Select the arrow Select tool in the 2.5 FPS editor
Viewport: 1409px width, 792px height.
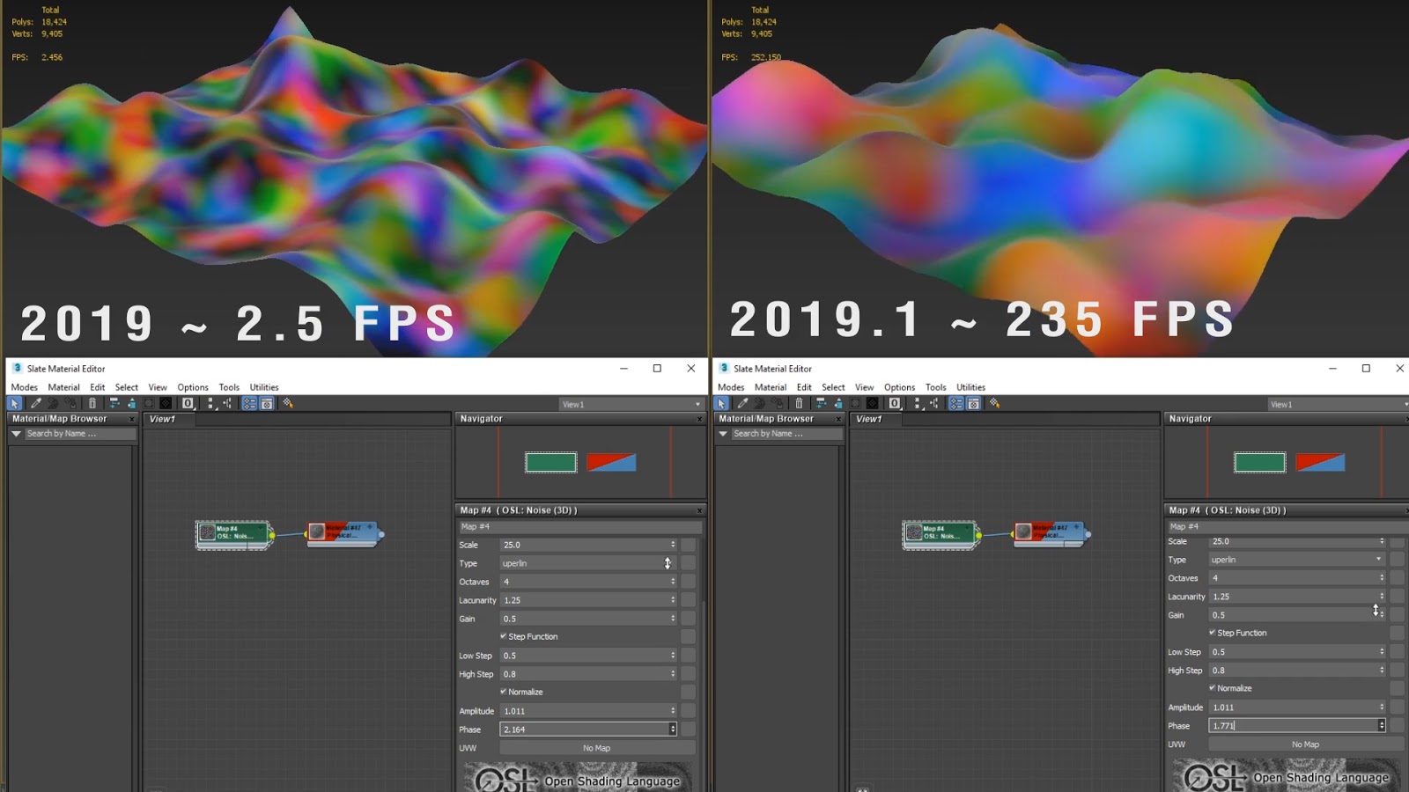point(14,403)
